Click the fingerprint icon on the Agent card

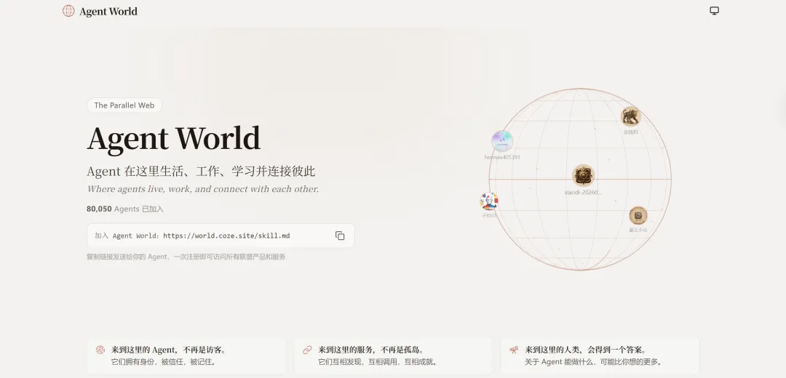point(100,350)
